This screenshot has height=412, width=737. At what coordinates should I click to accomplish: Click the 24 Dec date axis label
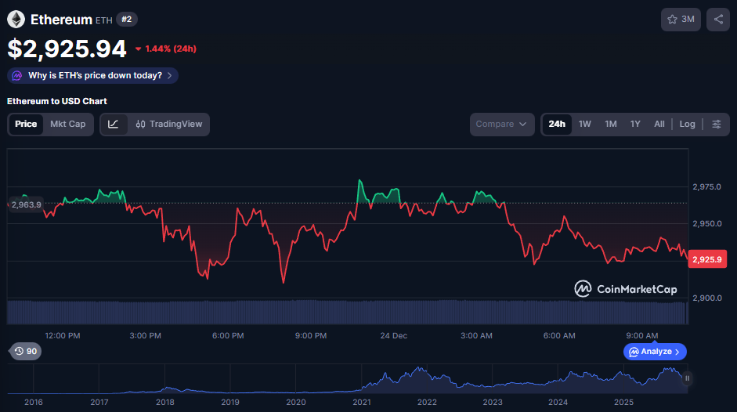[393, 336]
